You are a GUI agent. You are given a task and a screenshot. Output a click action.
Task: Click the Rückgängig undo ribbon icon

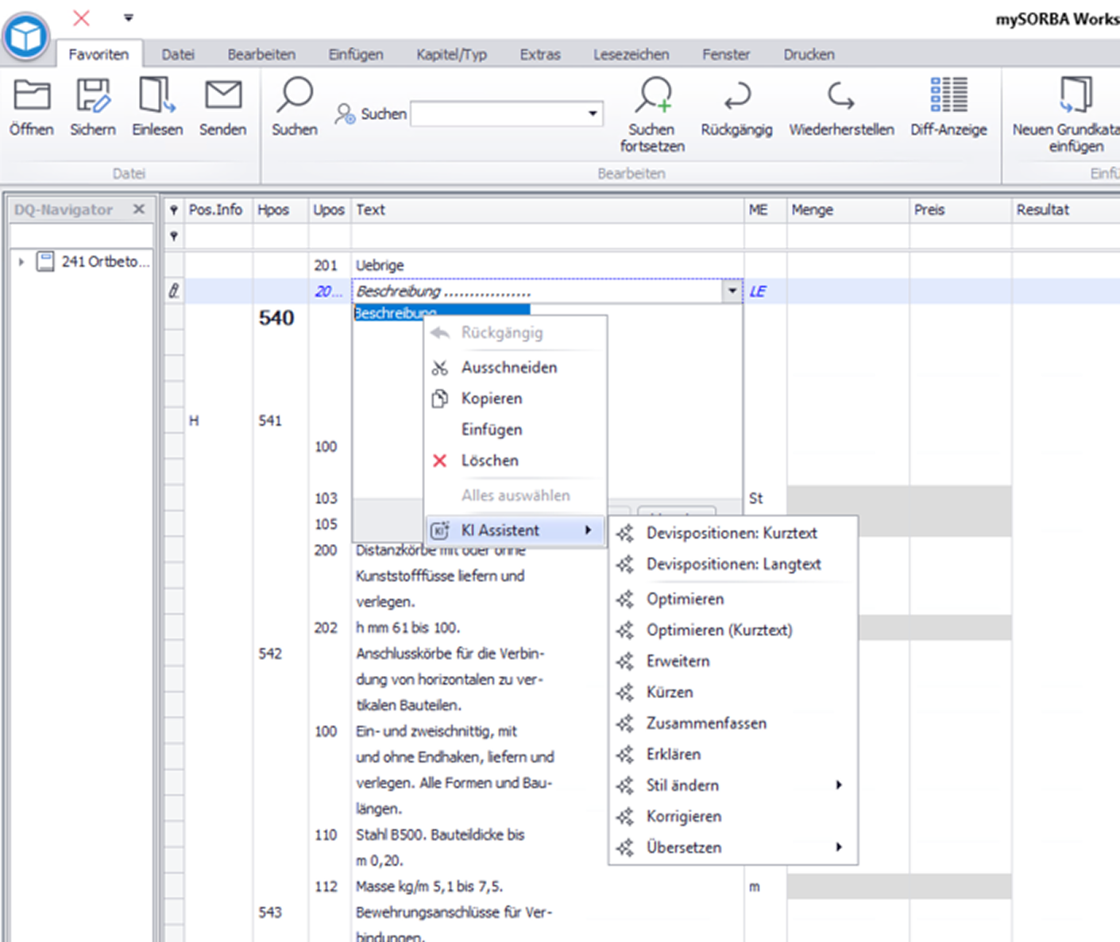click(737, 95)
